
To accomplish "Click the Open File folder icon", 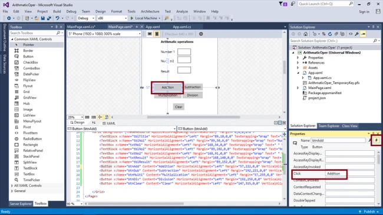I will (37, 18).
